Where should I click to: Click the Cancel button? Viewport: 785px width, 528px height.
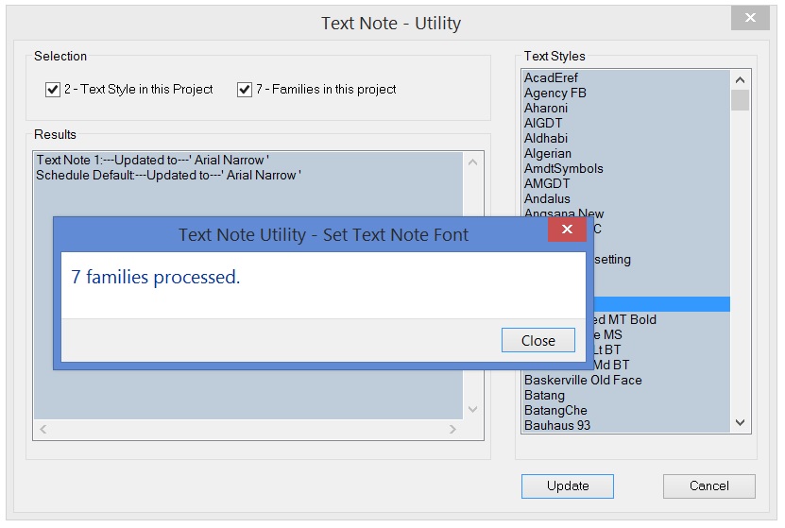pos(708,486)
